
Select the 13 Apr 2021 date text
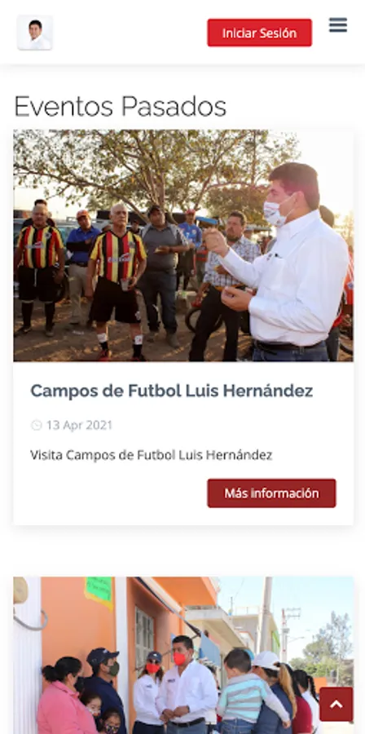tap(79, 425)
